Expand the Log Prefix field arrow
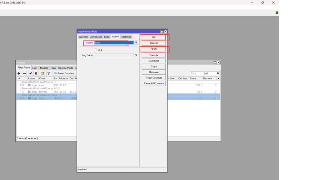The height and width of the screenshot is (180, 320). (x=136, y=55)
